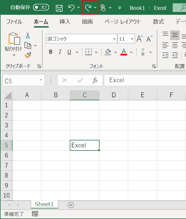Select the ホーム tab
The height and width of the screenshot is (219, 186).
click(41, 22)
